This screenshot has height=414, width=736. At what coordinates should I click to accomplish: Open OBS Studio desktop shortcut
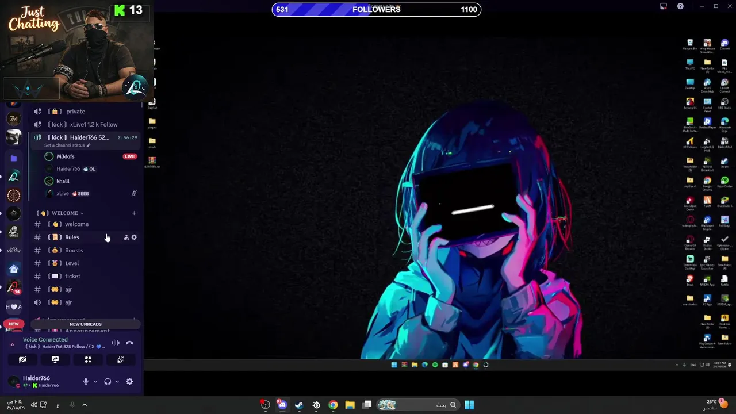(724, 104)
